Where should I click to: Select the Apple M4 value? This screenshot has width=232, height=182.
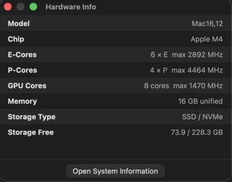pos(207,39)
